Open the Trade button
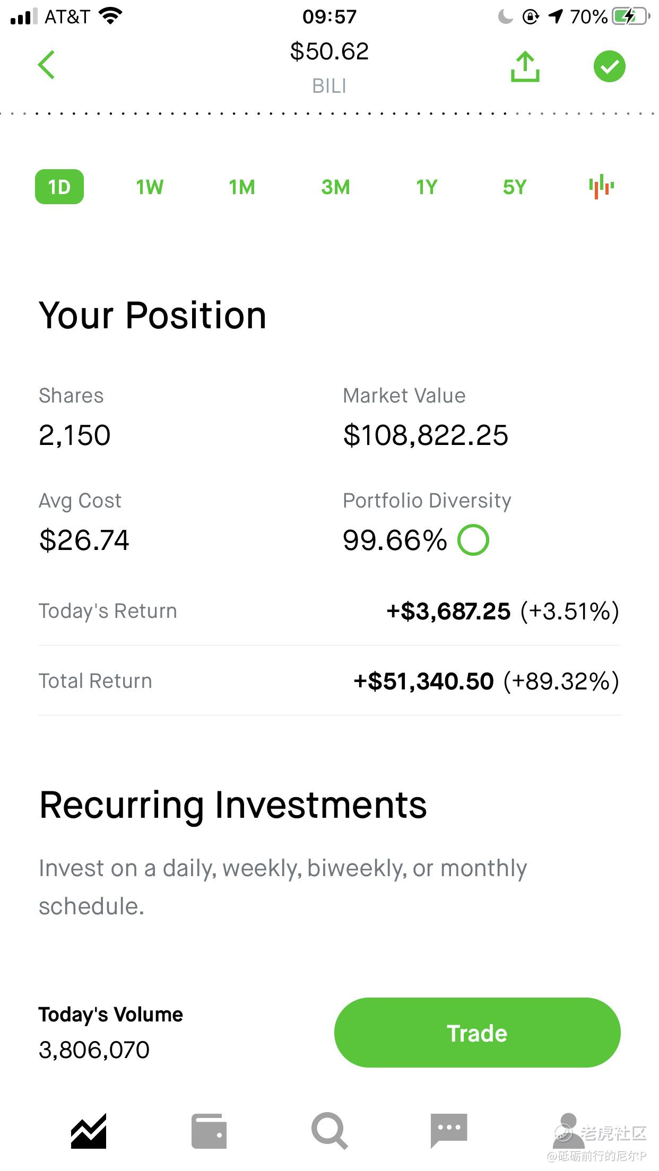Image resolution: width=659 pixels, height=1171 pixels. point(477,1033)
